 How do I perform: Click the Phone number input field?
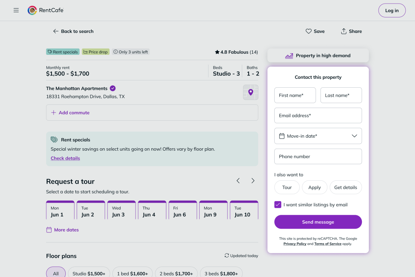[x=318, y=156]
